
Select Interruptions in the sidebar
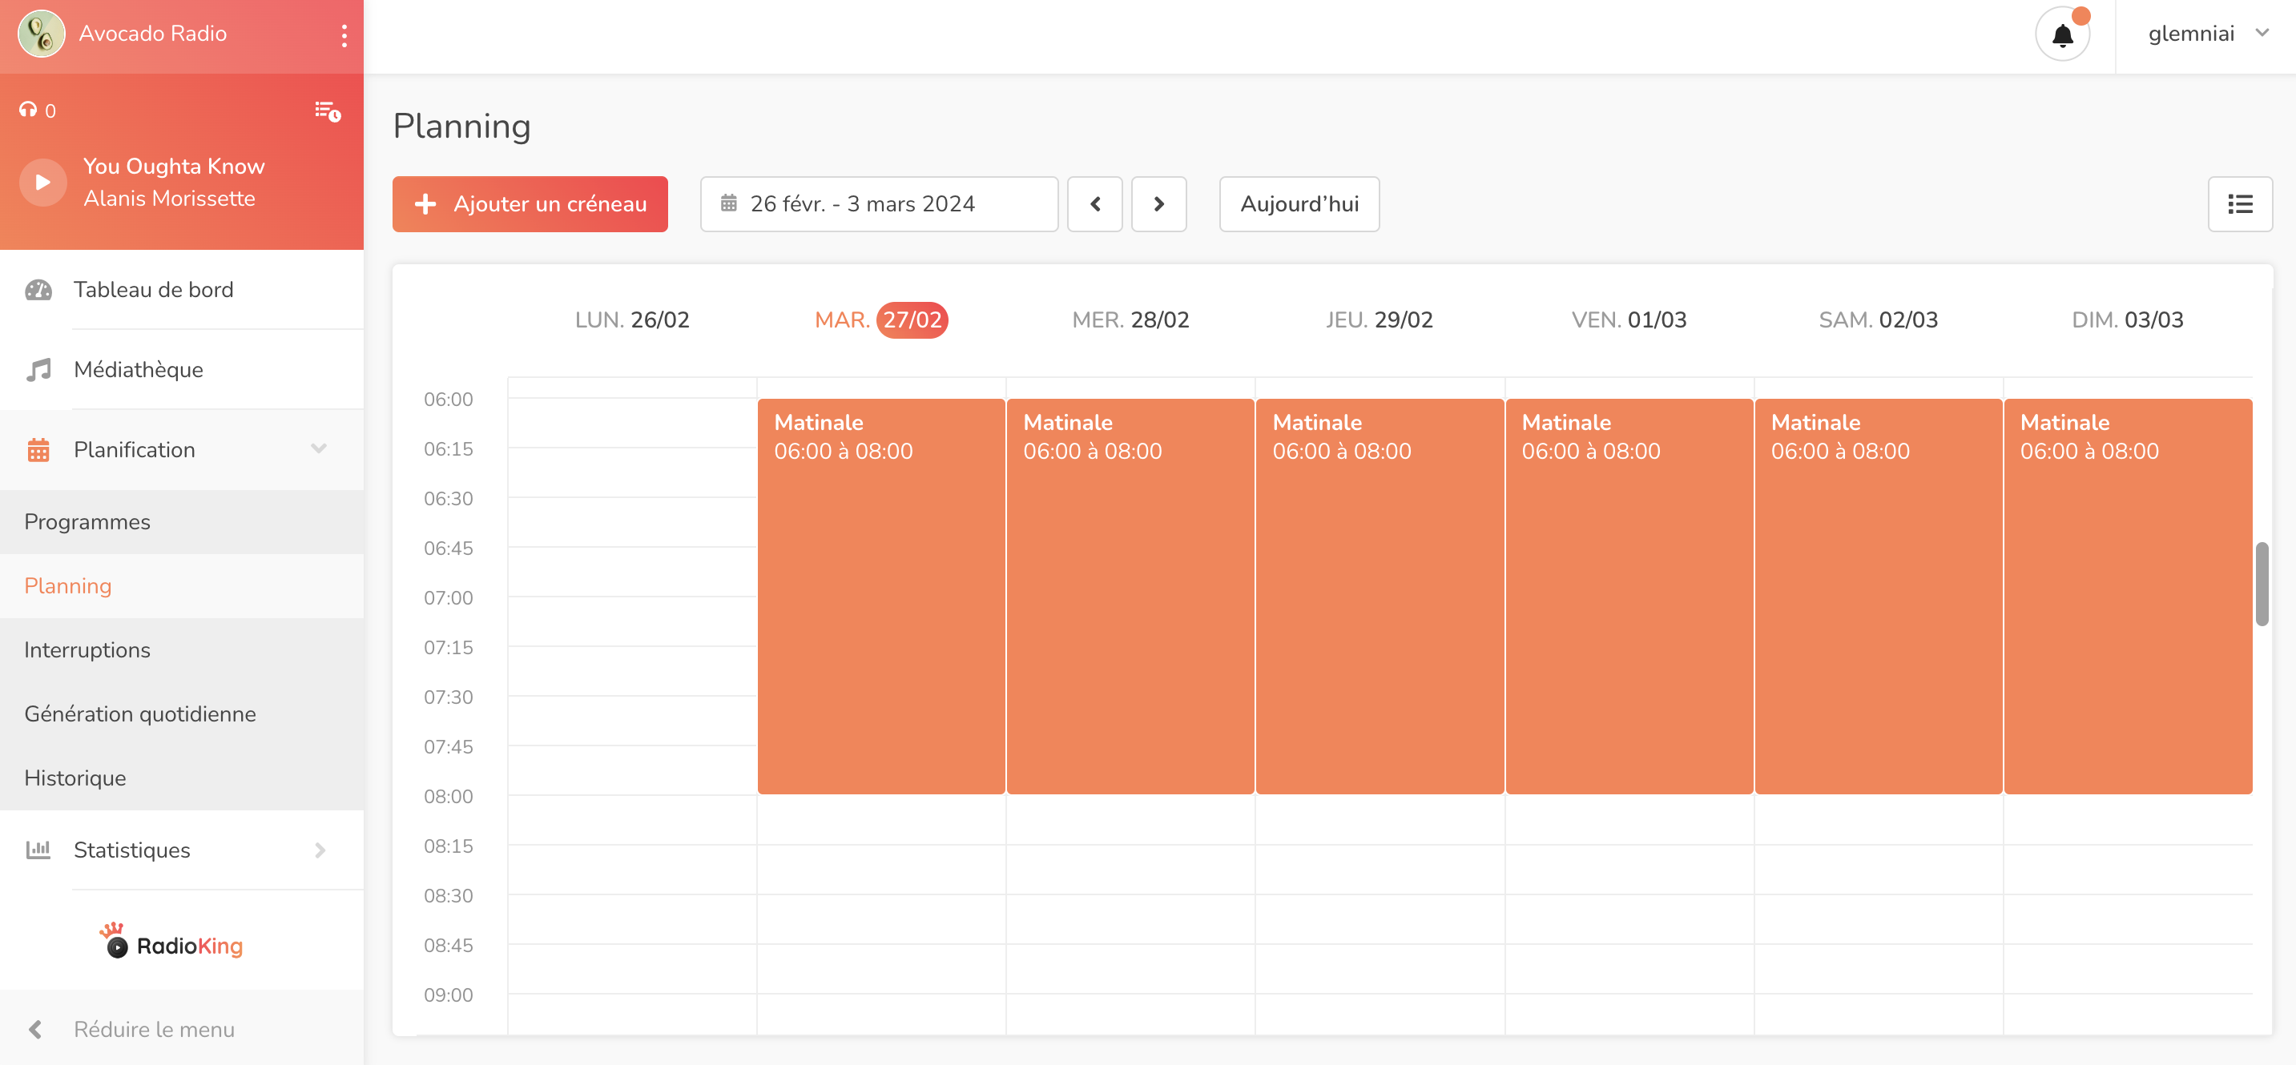pos(87,649)
